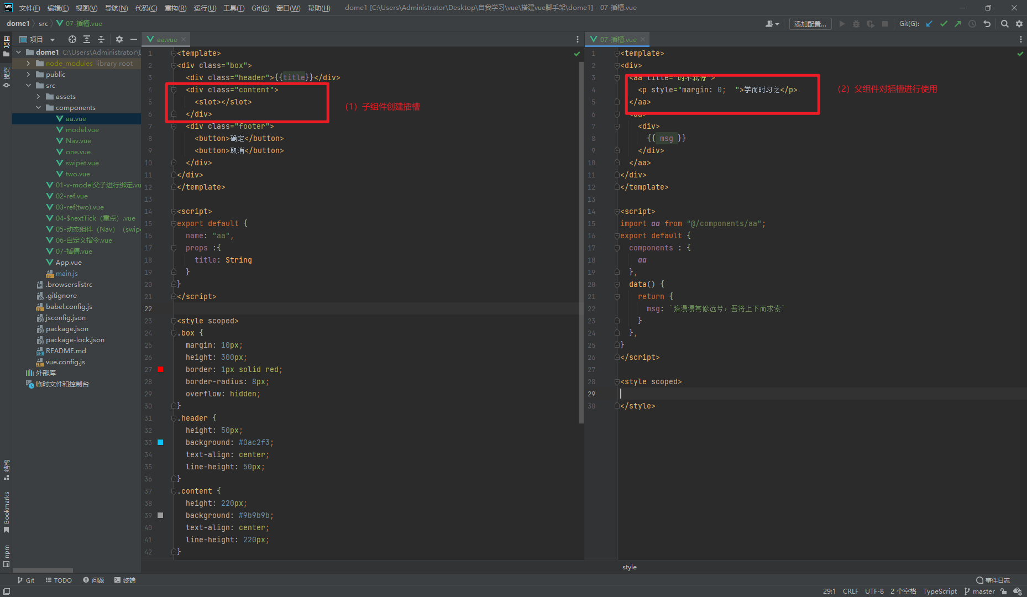Toggle the file read-only lock icon
Viewport: 1027px width, 597px height.
point(1004,591)
